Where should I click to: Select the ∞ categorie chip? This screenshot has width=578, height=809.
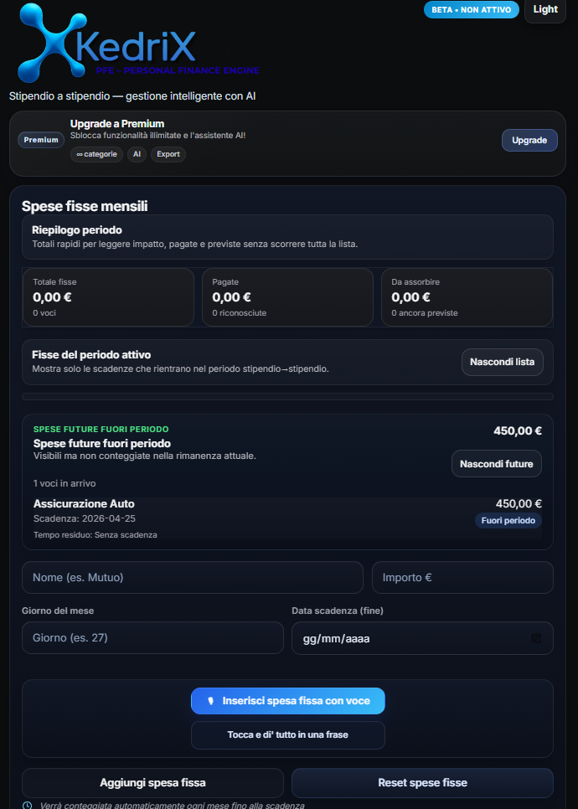point(96,154)
